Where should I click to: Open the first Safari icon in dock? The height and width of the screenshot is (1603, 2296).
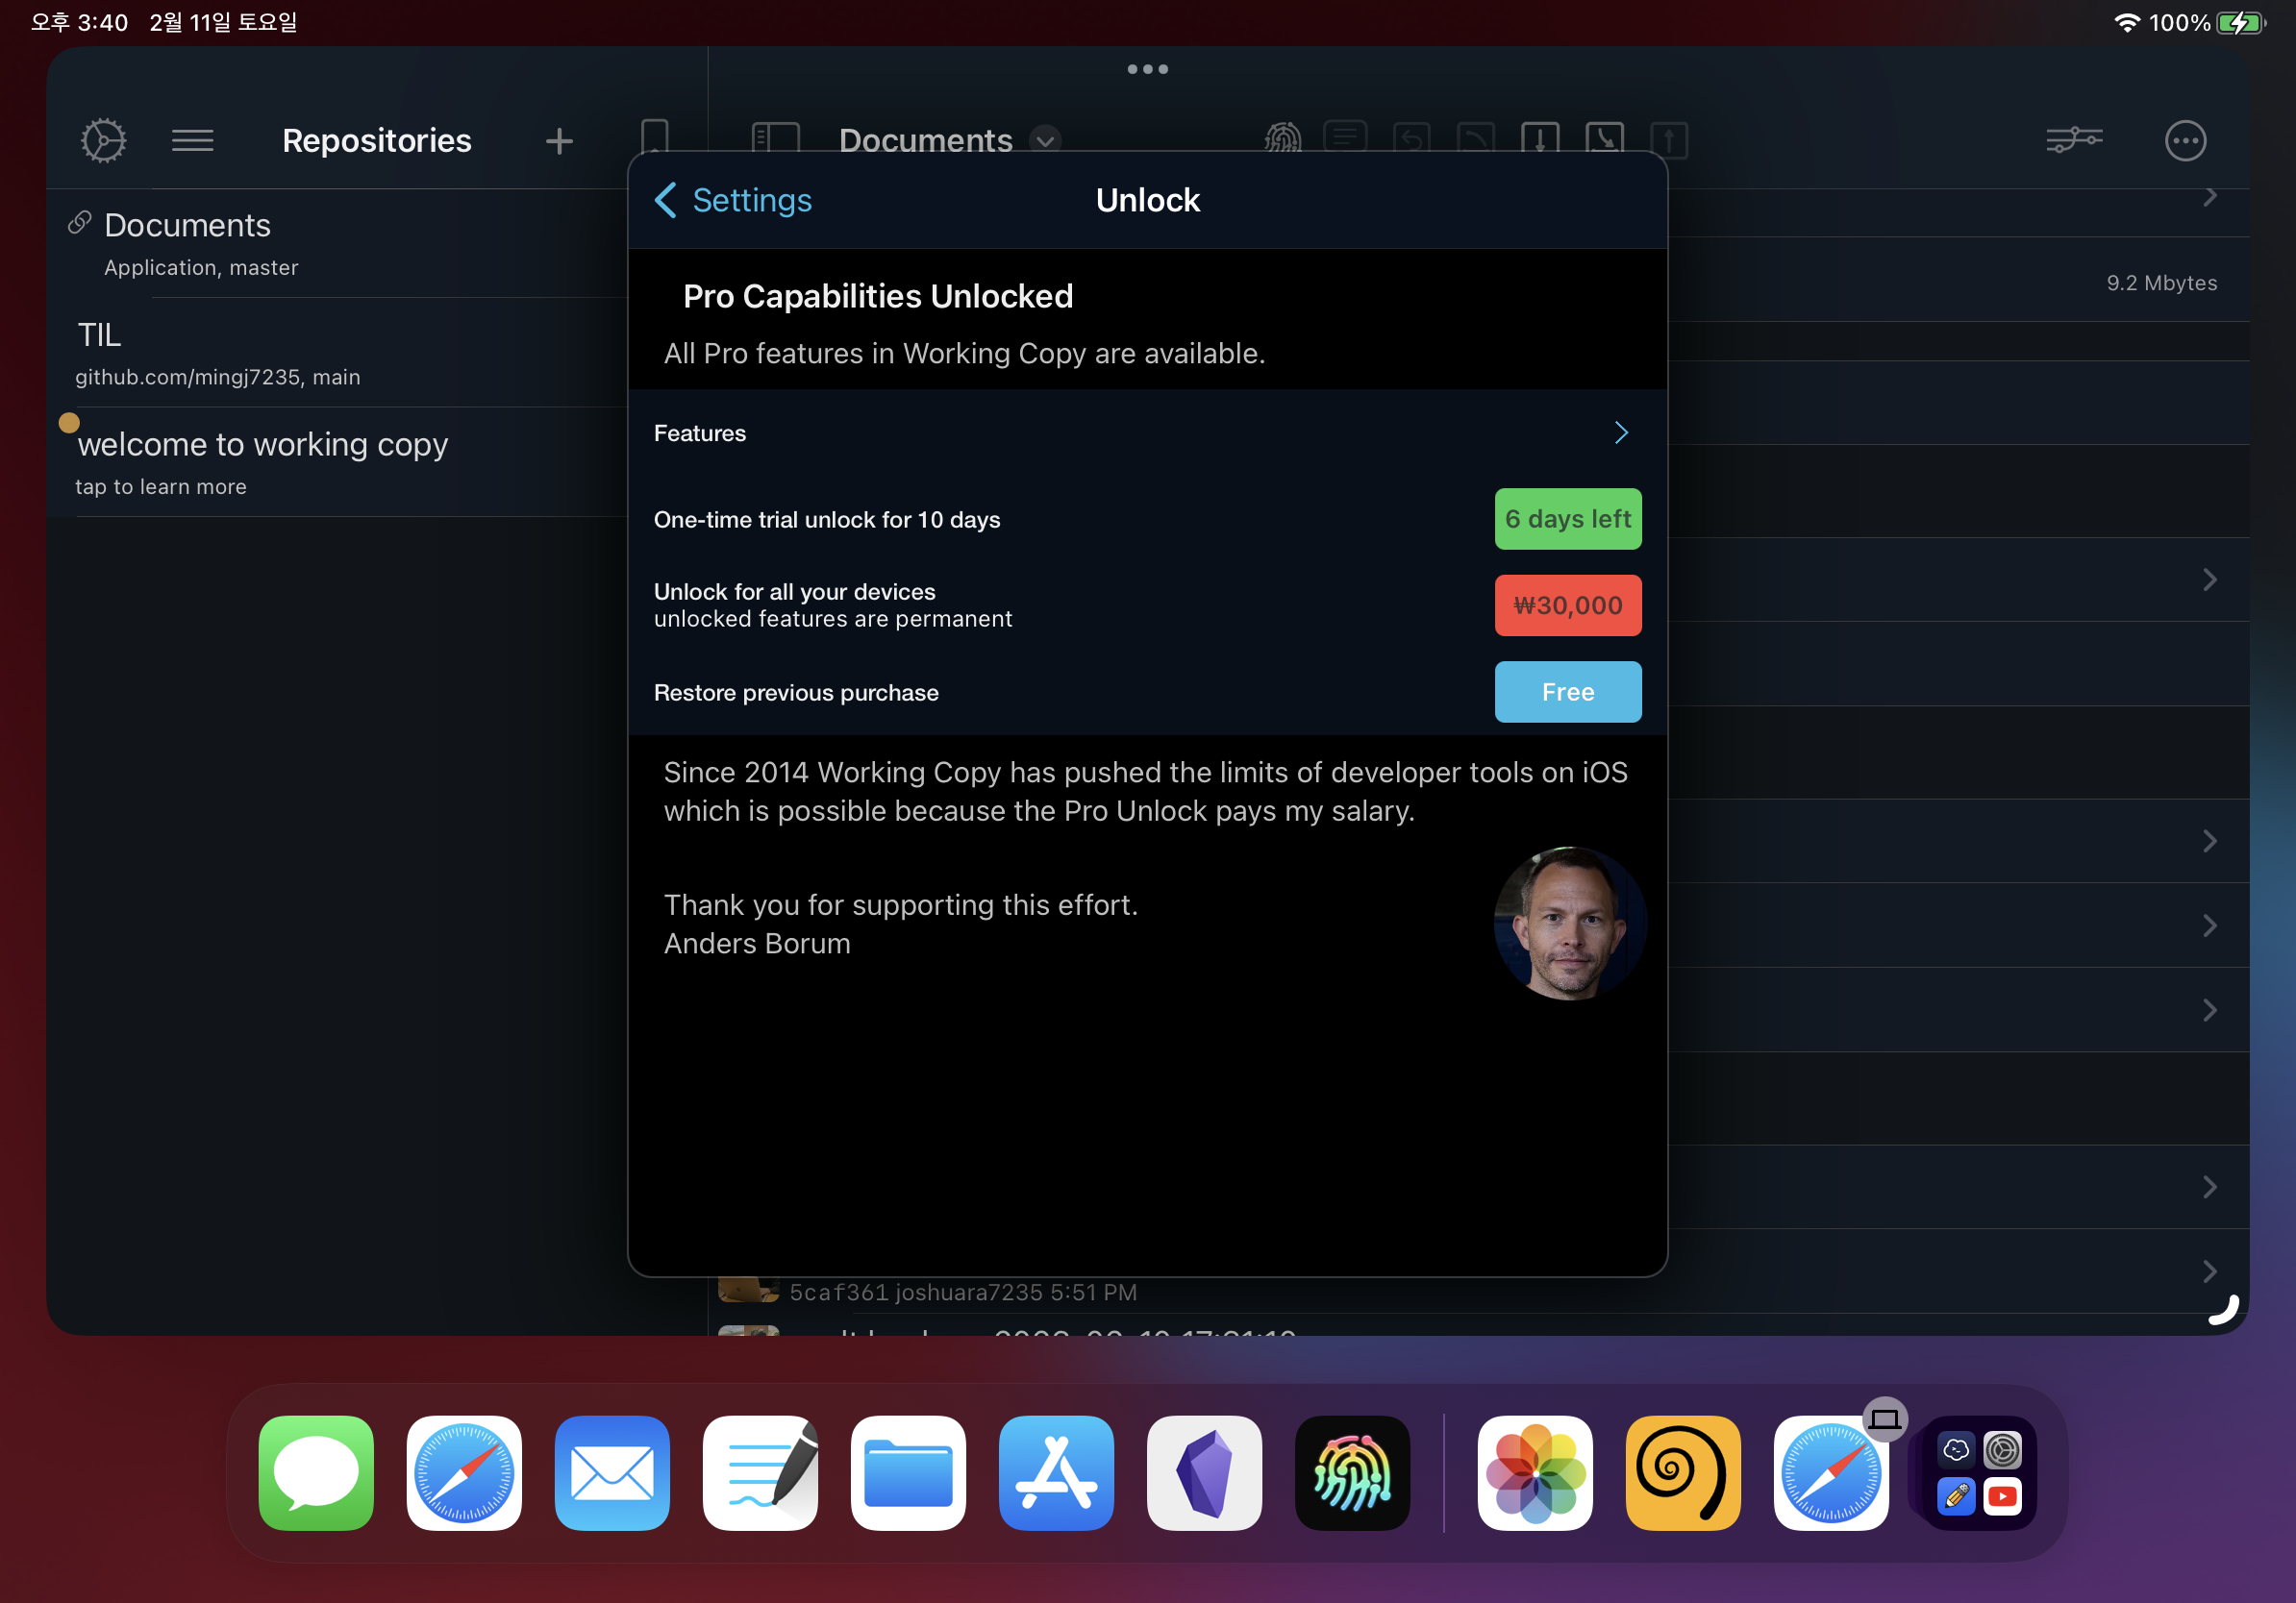coord(464,1472)
